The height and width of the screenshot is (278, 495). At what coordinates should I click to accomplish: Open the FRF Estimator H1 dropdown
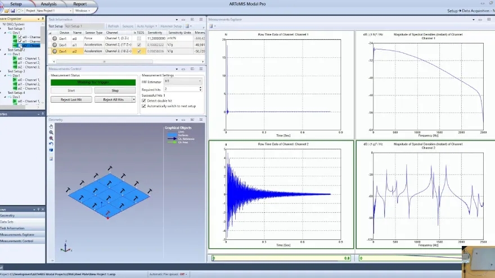(183, 81)
